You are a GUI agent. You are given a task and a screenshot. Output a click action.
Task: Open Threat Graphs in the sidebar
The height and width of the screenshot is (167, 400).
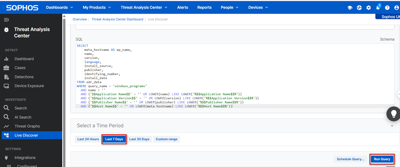27,126
